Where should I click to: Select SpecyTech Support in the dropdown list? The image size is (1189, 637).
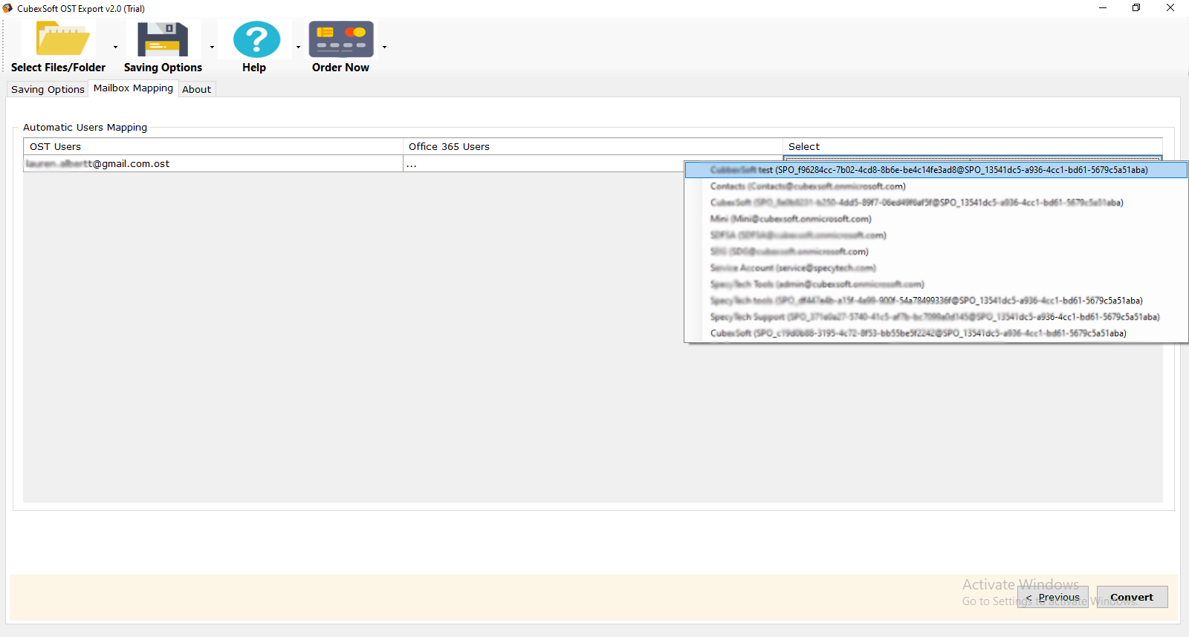(933, 317)
